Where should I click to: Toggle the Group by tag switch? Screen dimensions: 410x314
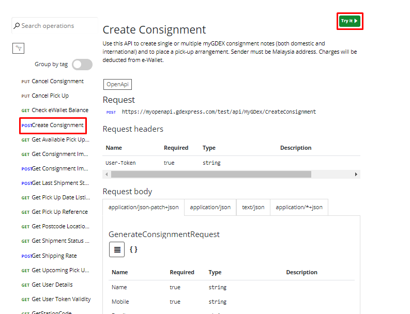point(82,65)
